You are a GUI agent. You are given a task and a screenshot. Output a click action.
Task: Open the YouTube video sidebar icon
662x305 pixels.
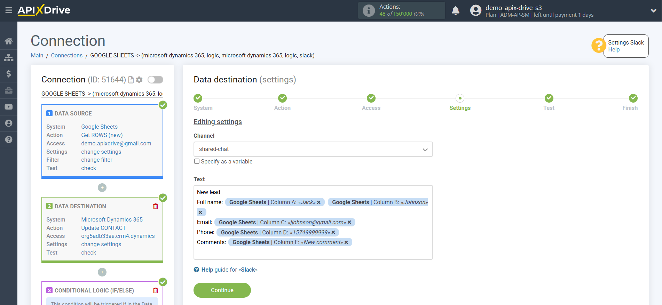9,107
